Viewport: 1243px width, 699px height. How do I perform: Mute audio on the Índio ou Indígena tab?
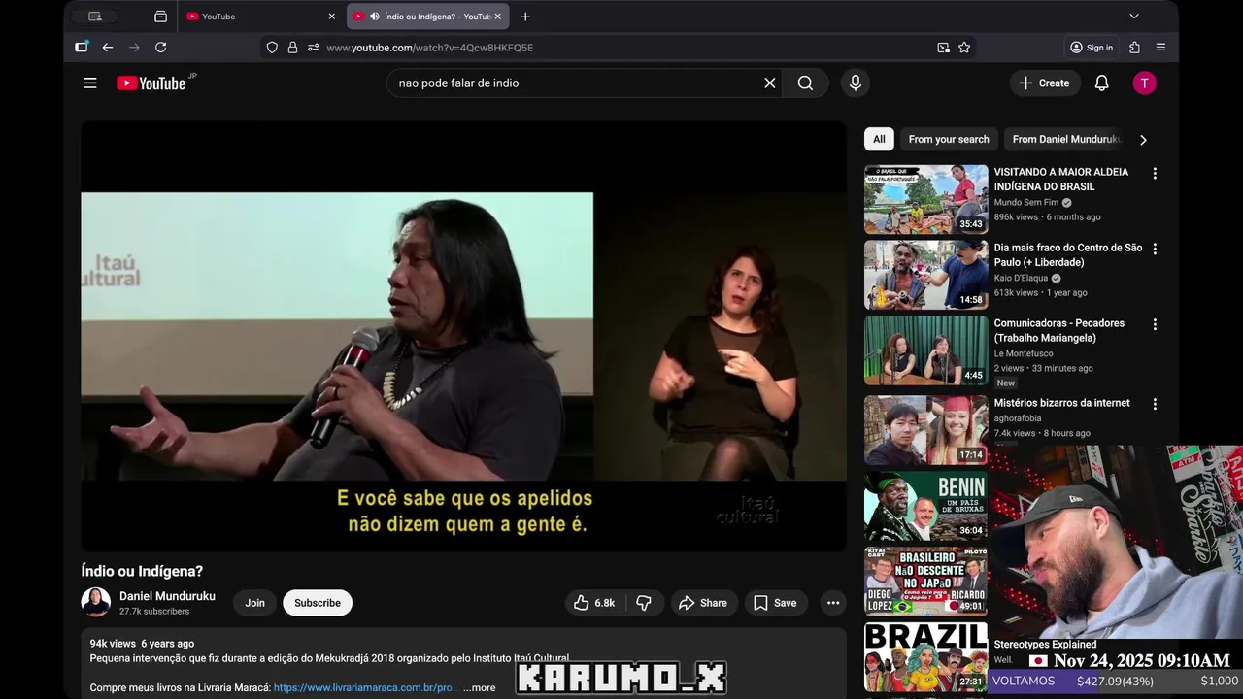(x=375, y=17)
